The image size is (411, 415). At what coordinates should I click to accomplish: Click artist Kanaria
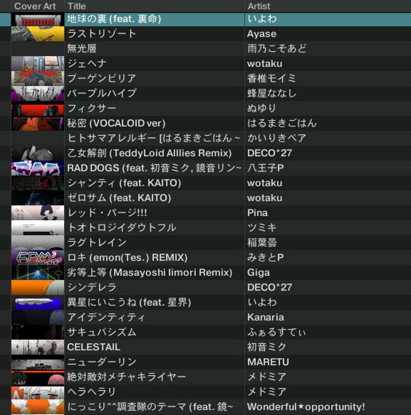click(x=265, y=317)
